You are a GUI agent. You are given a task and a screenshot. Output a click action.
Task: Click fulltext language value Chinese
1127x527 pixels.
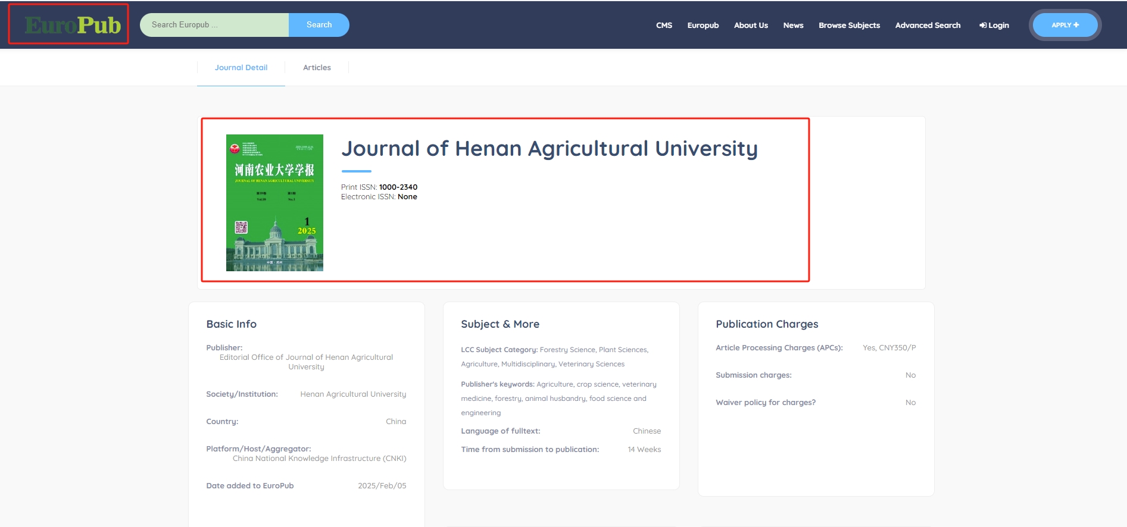647,431
